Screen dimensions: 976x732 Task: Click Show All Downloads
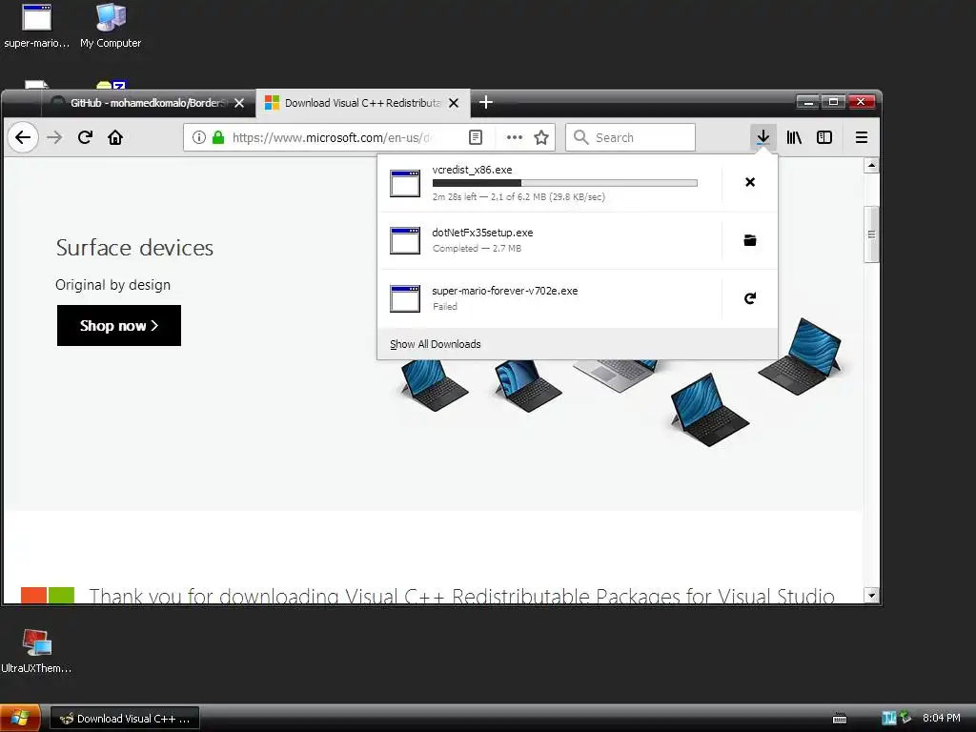pos(435,344)
